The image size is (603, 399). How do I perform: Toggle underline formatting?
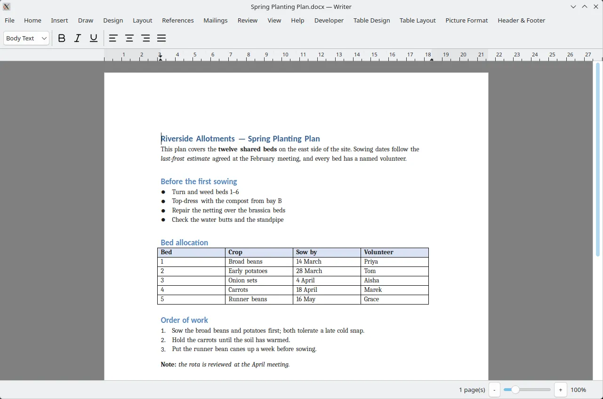coord(94,39)
